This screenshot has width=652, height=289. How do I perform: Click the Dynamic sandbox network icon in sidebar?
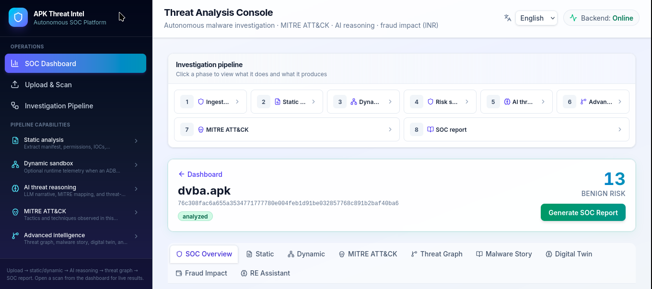tap(15, 164)
